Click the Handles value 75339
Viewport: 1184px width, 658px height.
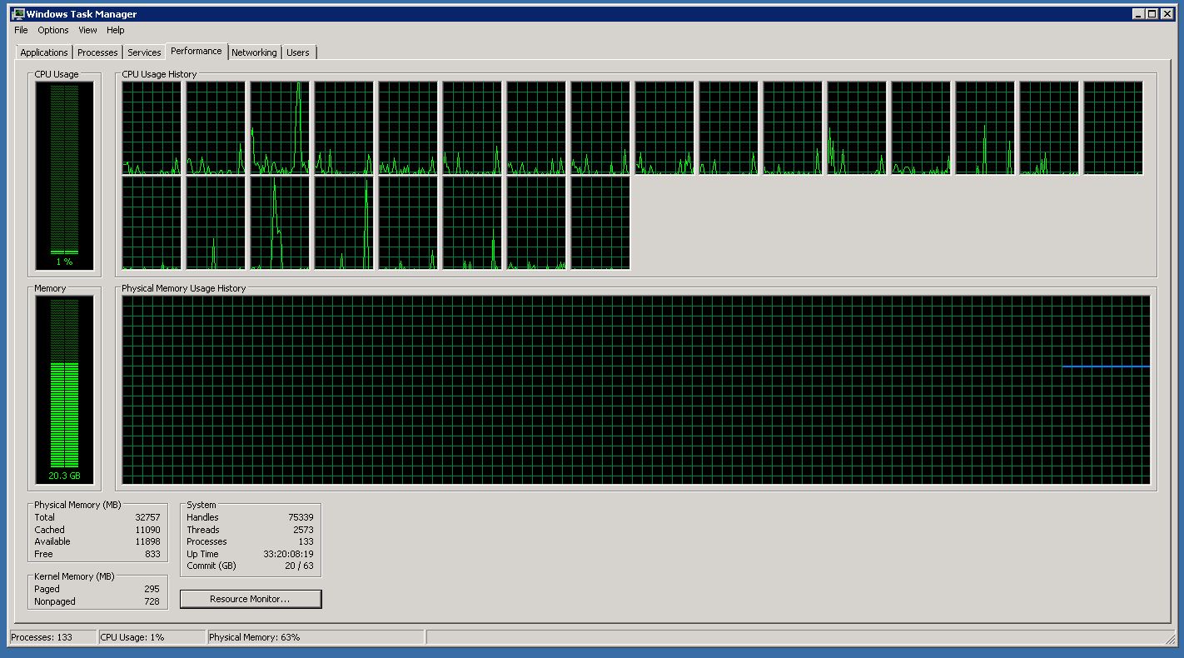(x=301, y=517)
